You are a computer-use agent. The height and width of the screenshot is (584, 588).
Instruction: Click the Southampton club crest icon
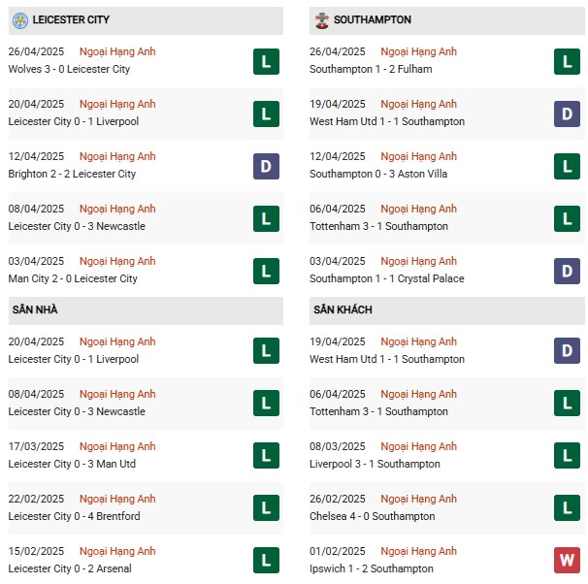(321, 20)
